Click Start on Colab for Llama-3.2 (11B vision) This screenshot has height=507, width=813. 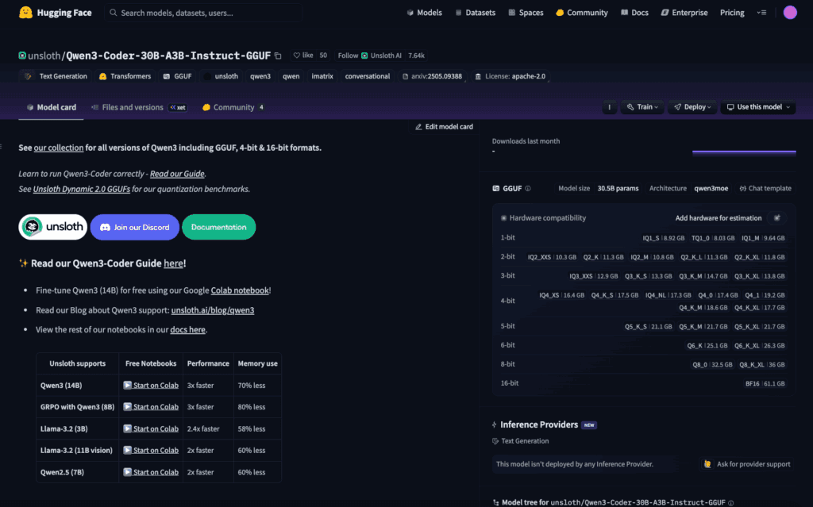pyautogui.click(x=151, y=451)
